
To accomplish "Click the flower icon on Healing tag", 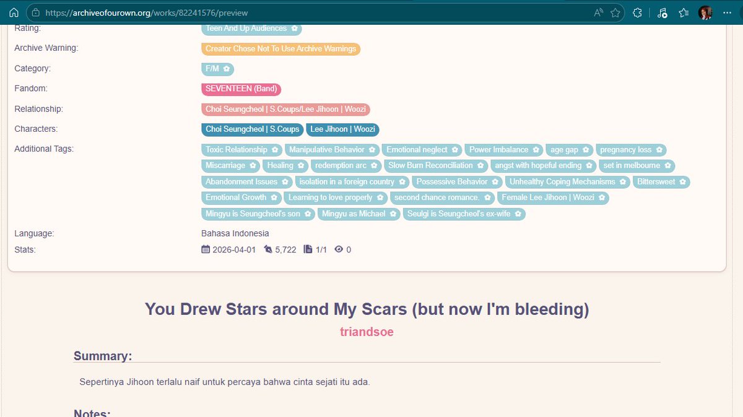I will coord(301,166).
